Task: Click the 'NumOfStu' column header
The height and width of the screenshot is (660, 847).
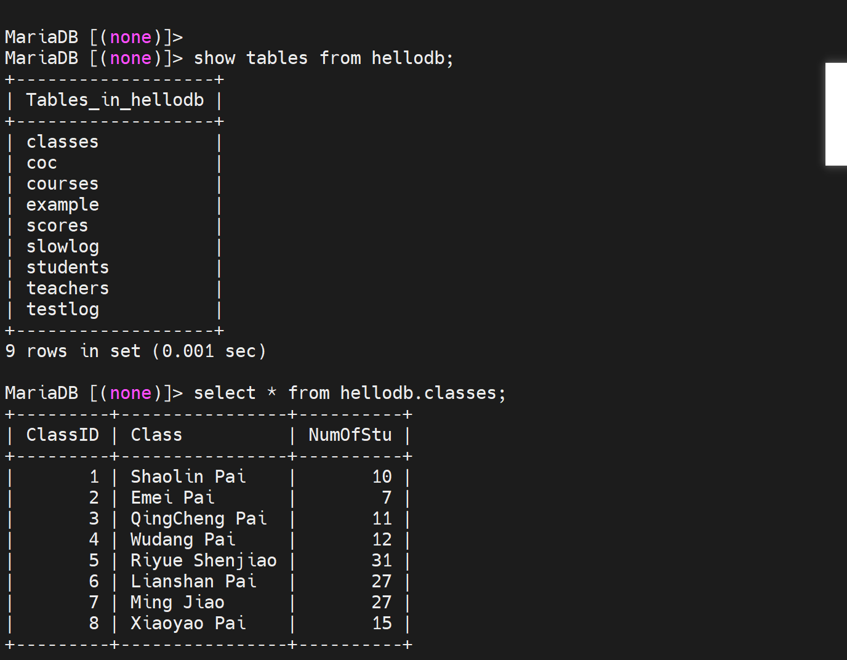Action: (350, 435)
